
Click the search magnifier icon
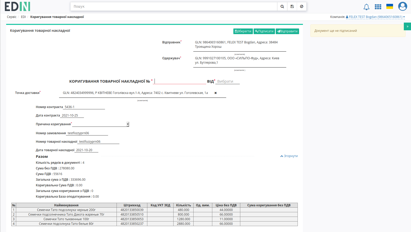[282, 6]
